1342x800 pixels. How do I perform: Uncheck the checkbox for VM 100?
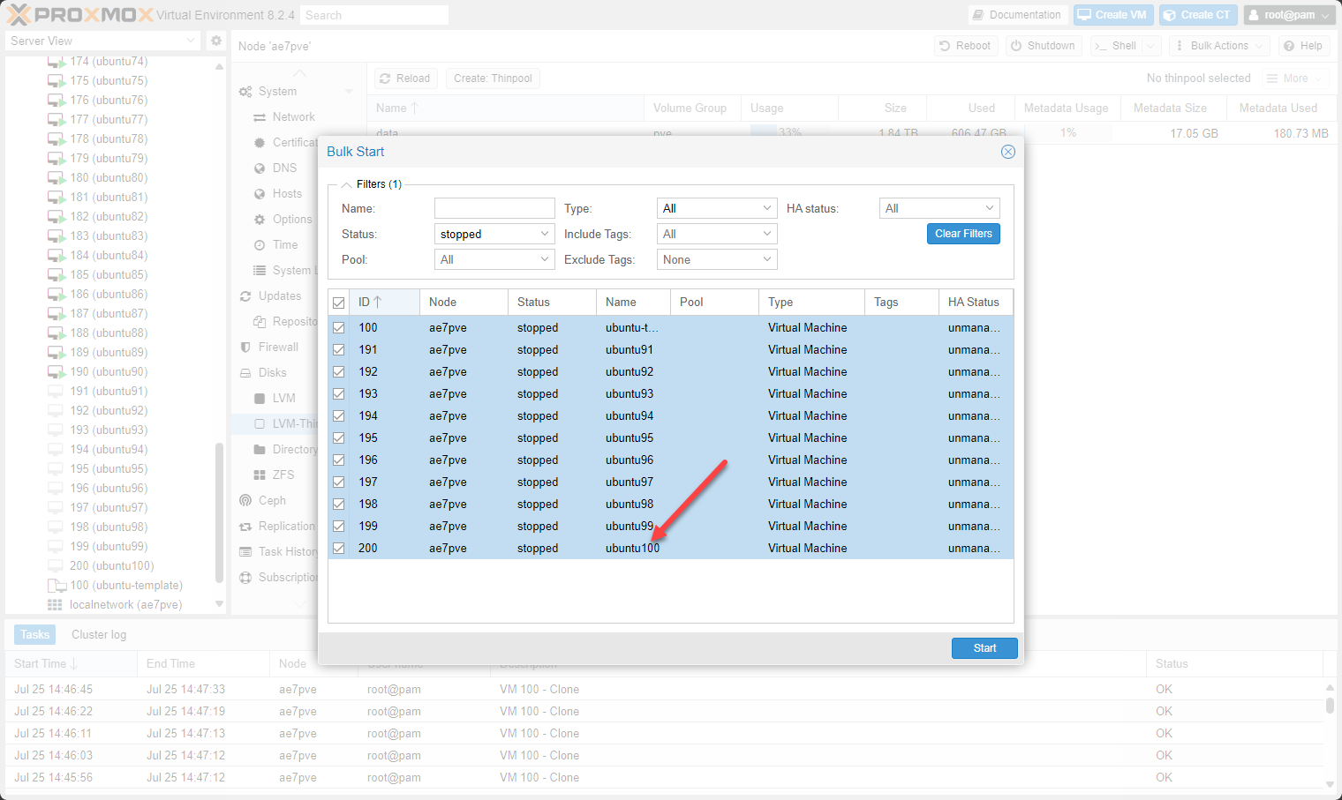click(338, 327)
